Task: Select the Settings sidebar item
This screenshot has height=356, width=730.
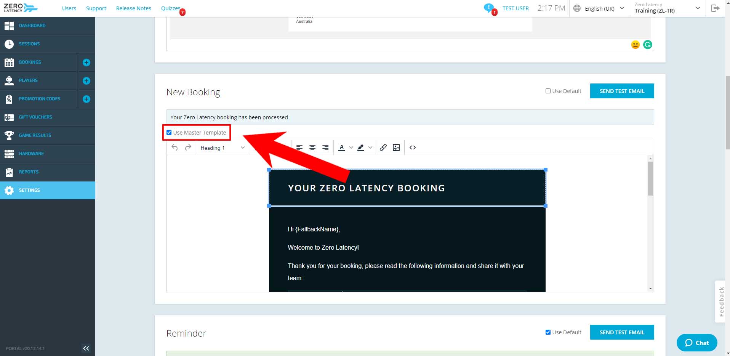Action: pyautogui.click(x=48, y=190)
